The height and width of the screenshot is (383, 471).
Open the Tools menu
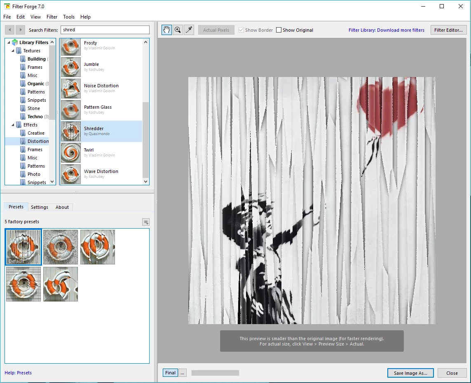pyautogui.click(x=69, y=17)
